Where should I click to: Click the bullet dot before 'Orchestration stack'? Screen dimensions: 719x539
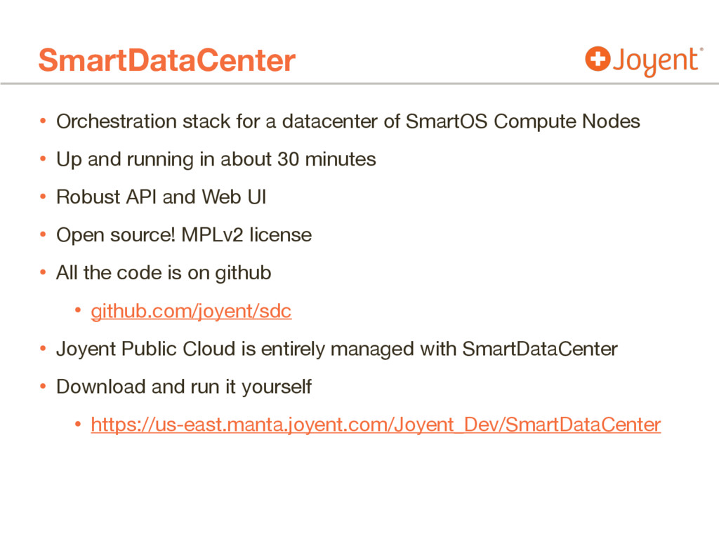(42, 122)
